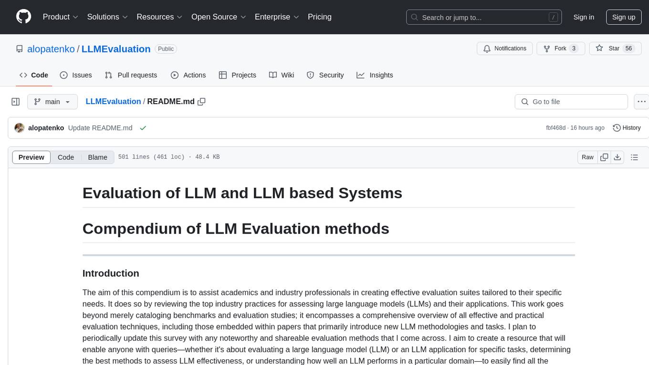Screen dimensions: 649x365
Task: Click the green commit status checkmark
Action: click(143, 128)
